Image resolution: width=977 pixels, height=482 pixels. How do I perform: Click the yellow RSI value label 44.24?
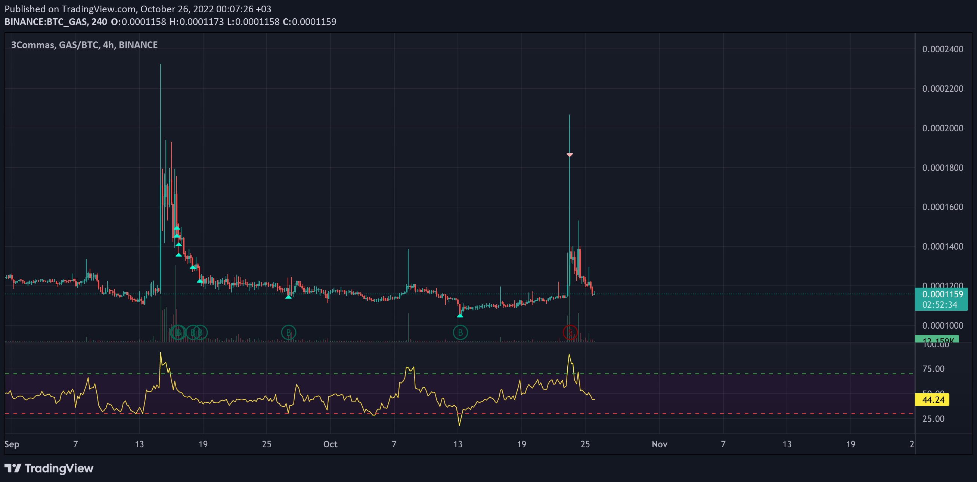[932, 400]
